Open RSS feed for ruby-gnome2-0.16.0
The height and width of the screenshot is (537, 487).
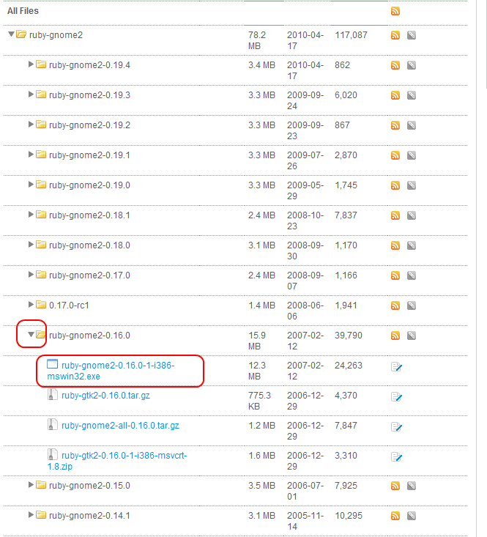pyautogui.click(x=395, y=336)
